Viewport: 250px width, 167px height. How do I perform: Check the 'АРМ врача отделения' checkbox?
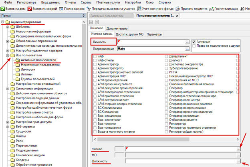click(95, 80)
